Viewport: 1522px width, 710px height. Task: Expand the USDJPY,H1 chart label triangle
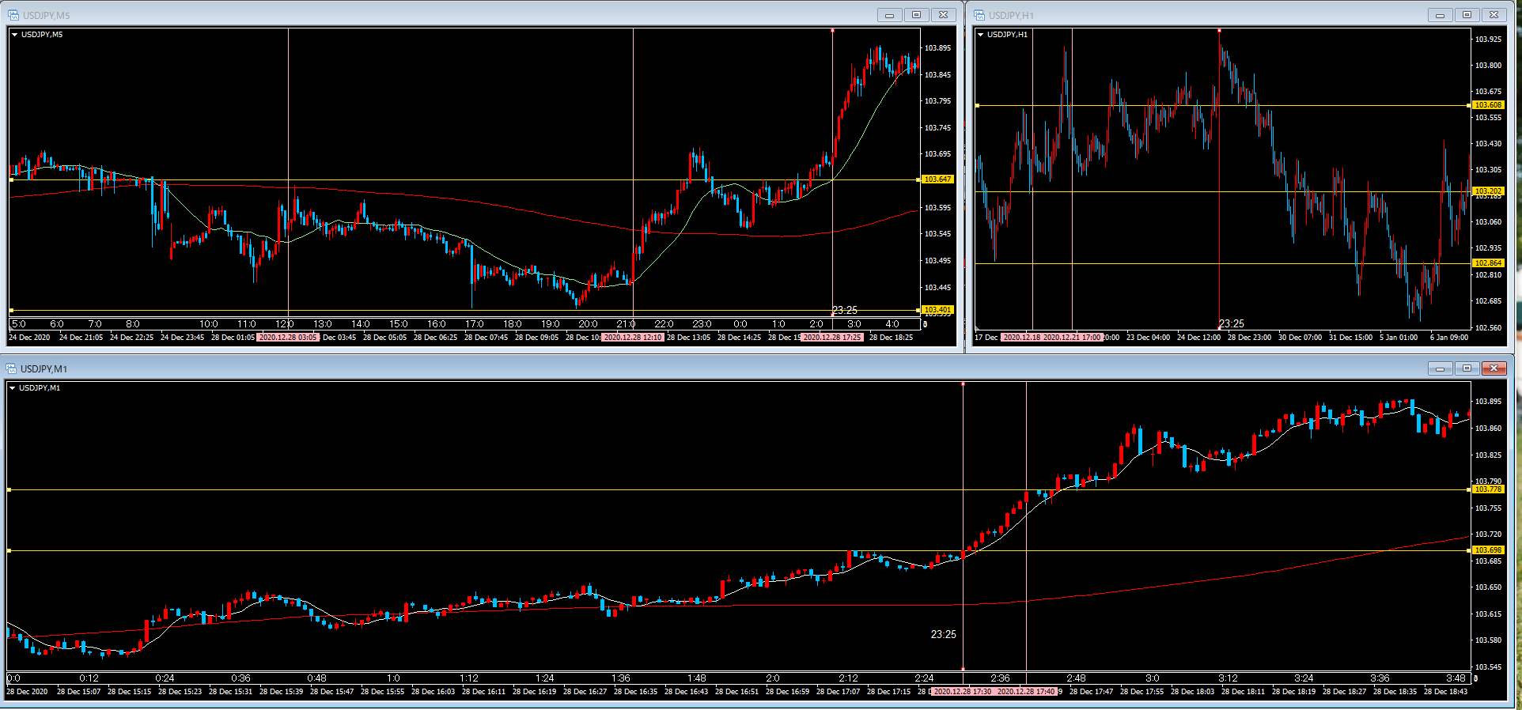point(980,35)
